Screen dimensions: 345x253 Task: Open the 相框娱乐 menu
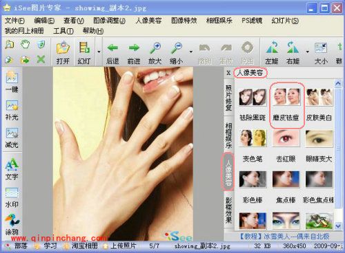pyautogui.click(x=219, y=21)
